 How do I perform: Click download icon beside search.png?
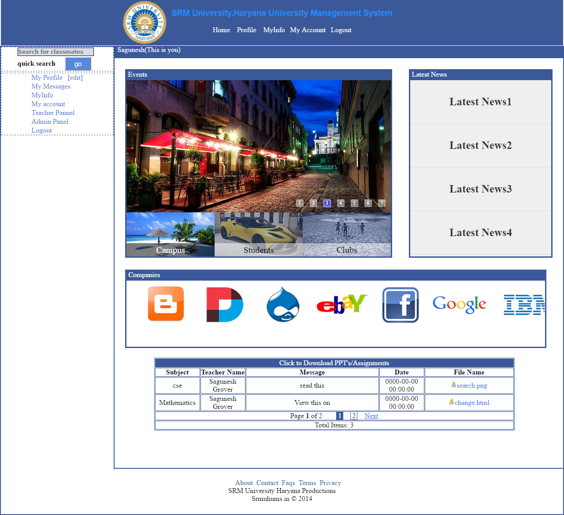454,385
